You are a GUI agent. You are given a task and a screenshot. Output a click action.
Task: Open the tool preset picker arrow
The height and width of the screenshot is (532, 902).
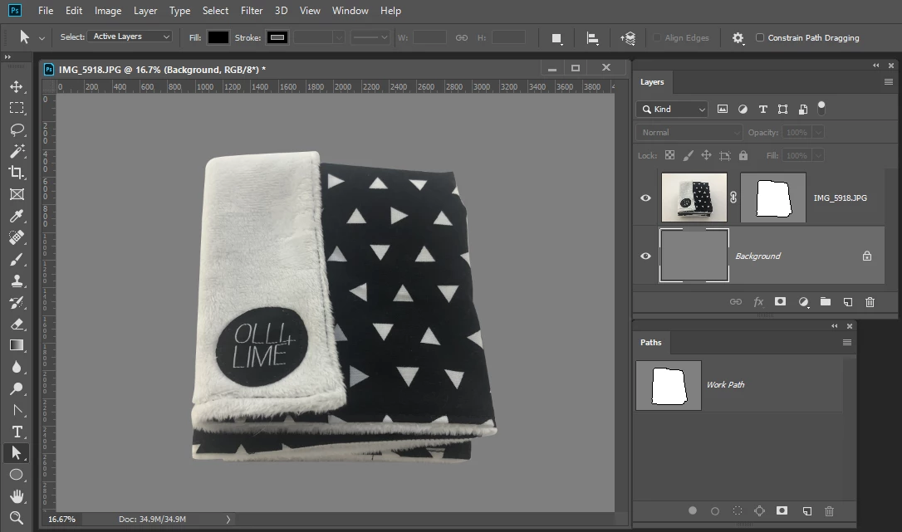click(x=42, y=38)
